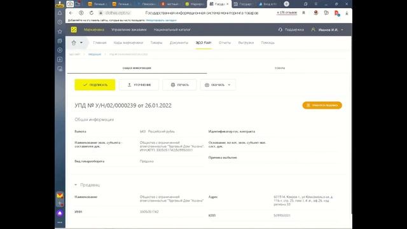Click the circular icon next to back arrow
Screen dimensions: 407x229
coord(81,13)
